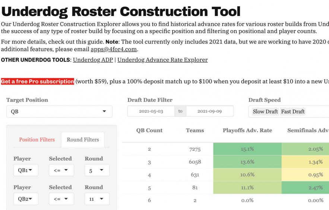Open the Round 5 dropdown
Screen dimensions: 329x210
[x=97, y=170]
